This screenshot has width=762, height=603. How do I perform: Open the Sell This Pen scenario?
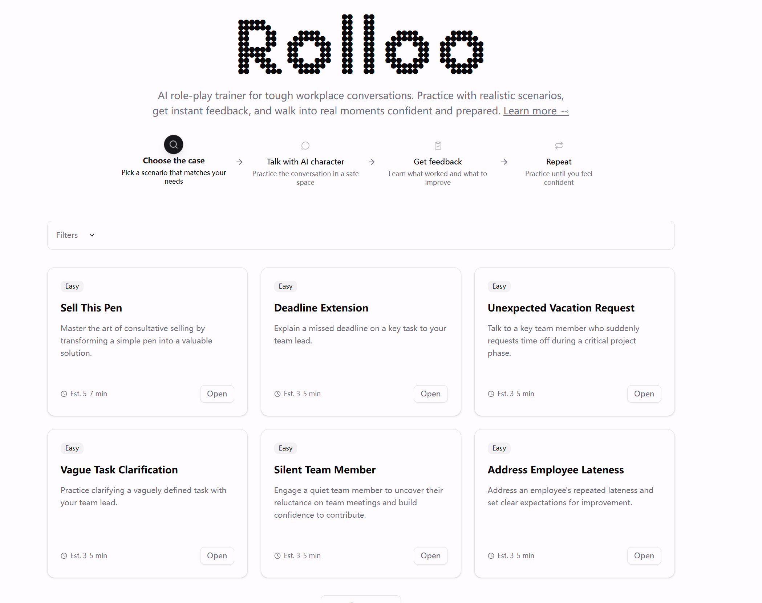click(217, 394)
